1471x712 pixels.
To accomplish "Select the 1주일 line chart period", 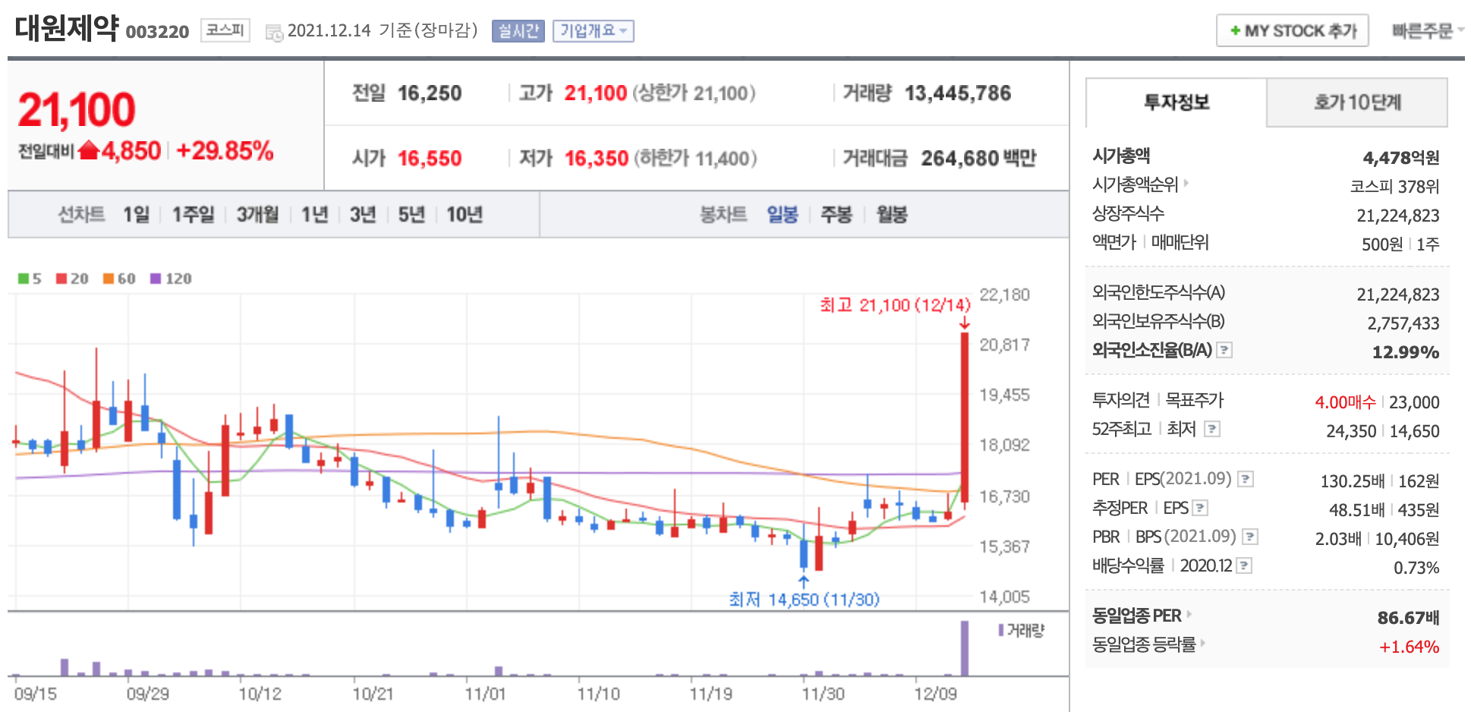I will click(x=194, y=215).
